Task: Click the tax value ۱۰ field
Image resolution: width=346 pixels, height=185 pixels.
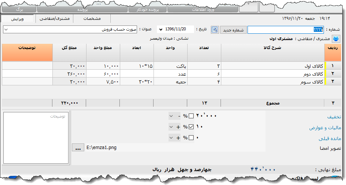Action: coord(199,127)
